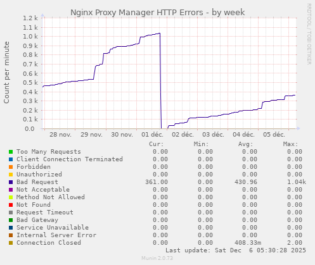
Task: Click the 'Not Found' legend label
Action: click(x=34, y=205)
